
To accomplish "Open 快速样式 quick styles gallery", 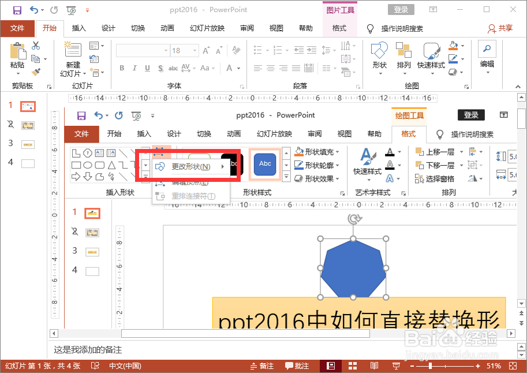I will coord(431,58).
